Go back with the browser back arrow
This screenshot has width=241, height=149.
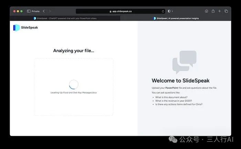click(44, 11)
